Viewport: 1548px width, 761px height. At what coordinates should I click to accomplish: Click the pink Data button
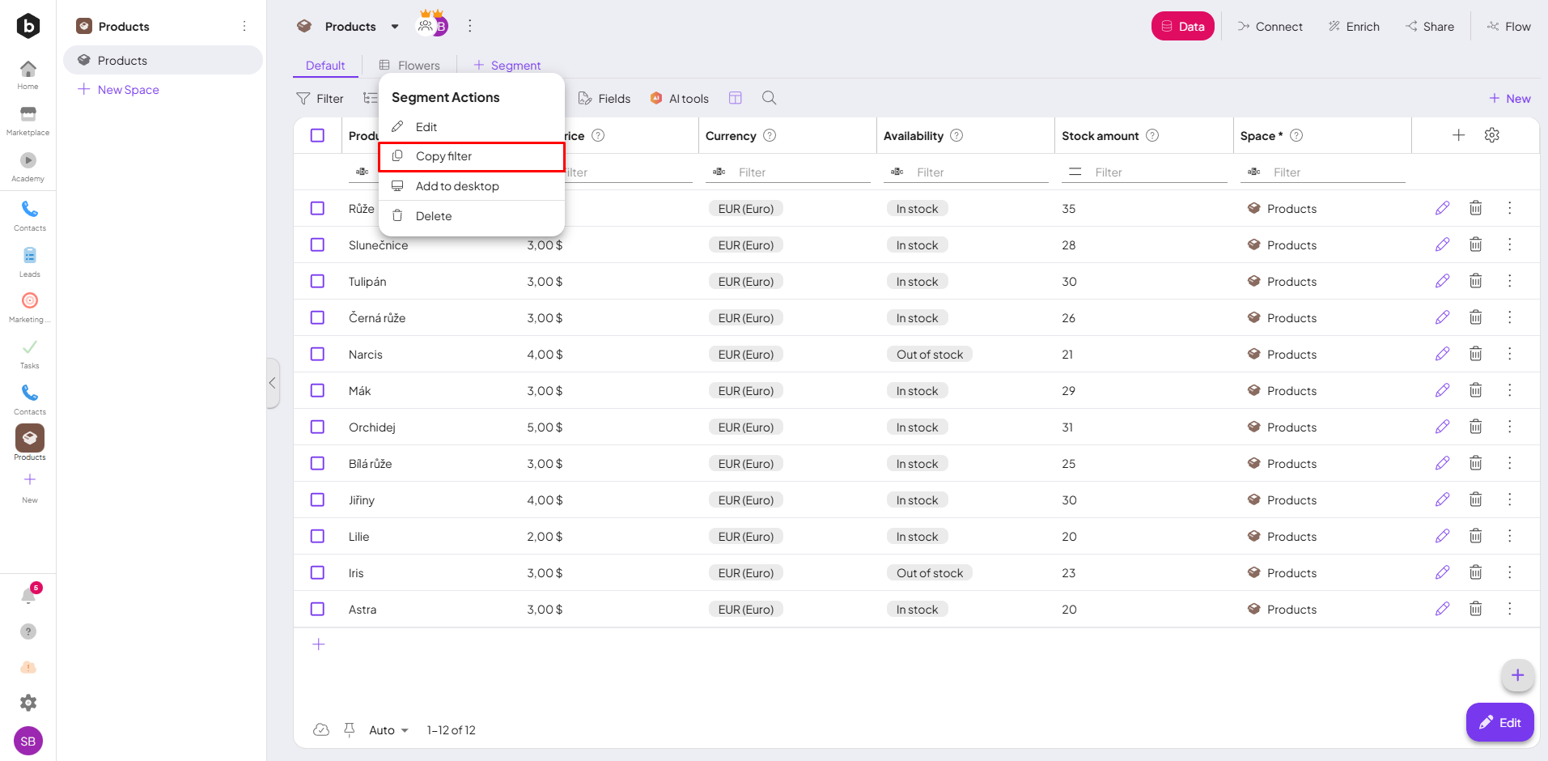pos(1182,26)
